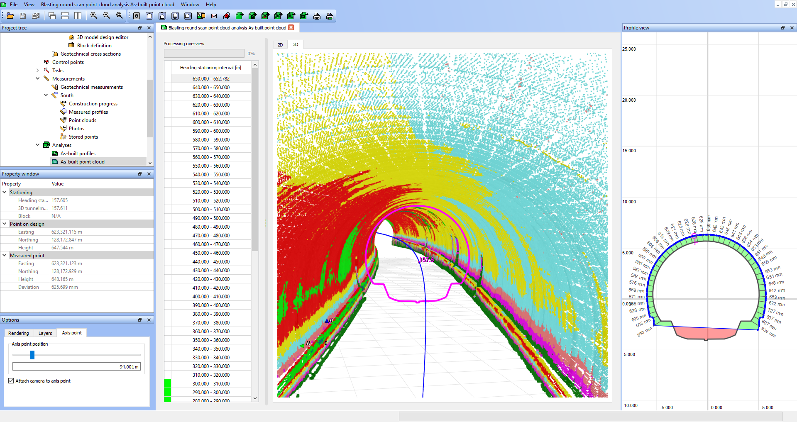The height and width of the screenshot is (422, 797).
Task: Collapse the Stationing property group
Action: (x=5, y=192)
